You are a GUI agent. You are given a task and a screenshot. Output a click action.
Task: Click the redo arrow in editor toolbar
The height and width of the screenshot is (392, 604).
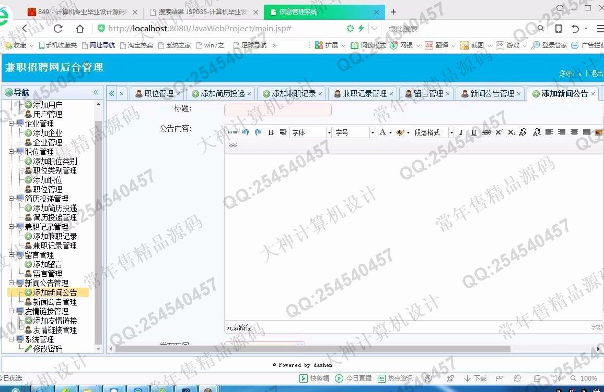(258, 132)
